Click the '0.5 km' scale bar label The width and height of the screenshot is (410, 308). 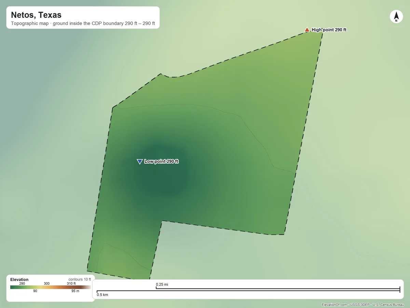tap(102, 295)
